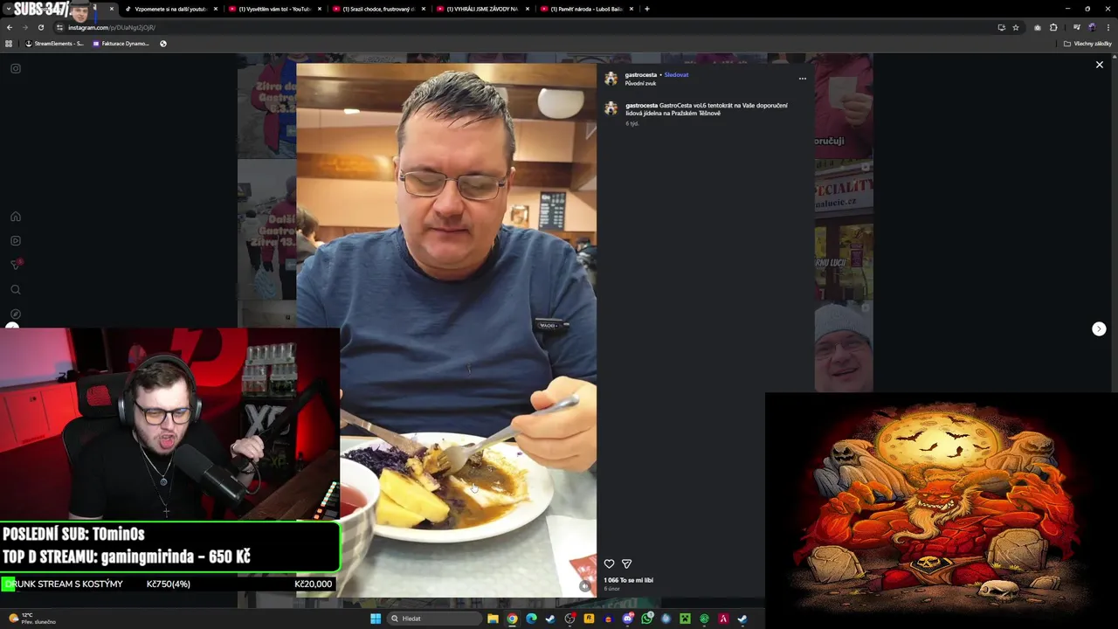Viewport: 1118px width, 629px height.
Task: Click the camera extension icon
Action: (1038, 27)
